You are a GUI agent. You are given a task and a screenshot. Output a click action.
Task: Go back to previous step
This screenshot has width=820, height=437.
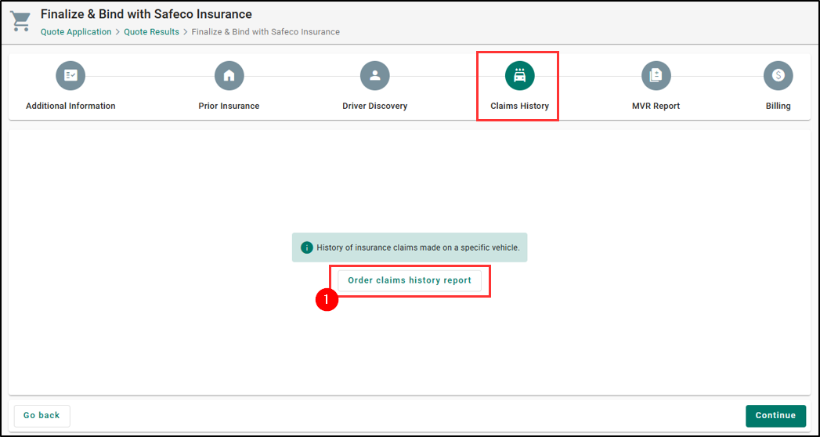pyautogui.click(x=42, y=416)
